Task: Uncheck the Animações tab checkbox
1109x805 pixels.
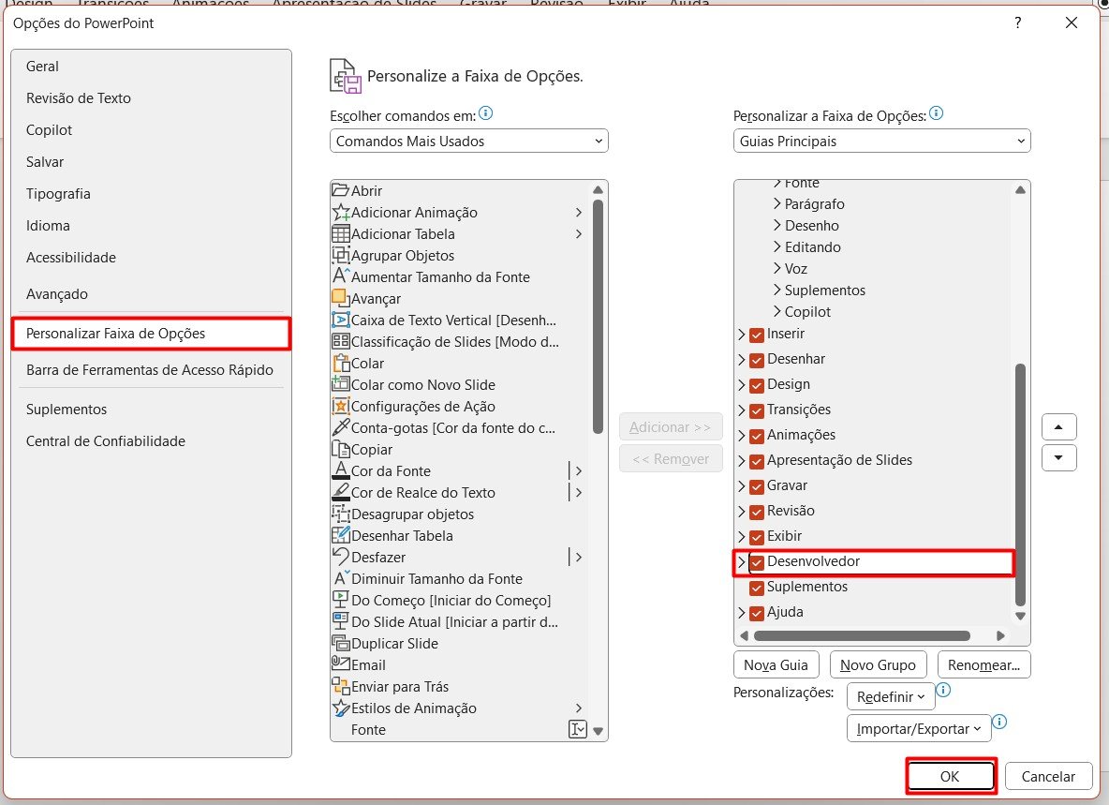Action: pos(757,436)
